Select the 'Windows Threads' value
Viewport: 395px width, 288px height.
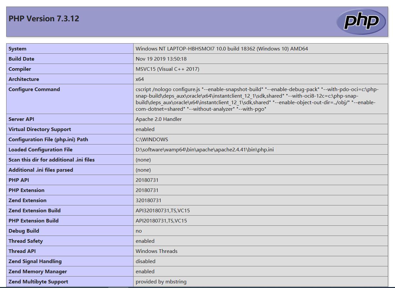coord(156,251)
